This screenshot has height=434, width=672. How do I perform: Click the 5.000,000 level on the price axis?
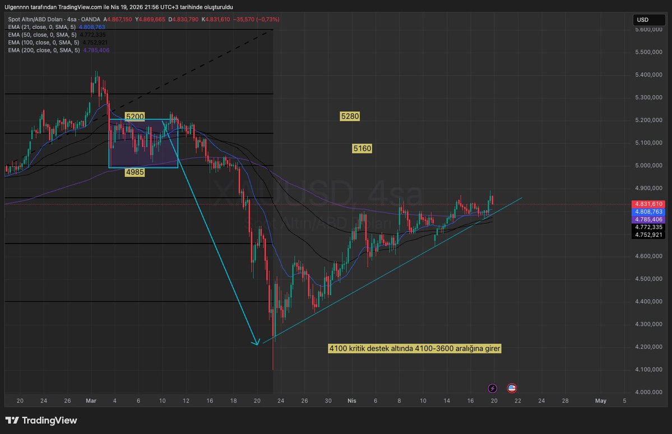(649, 166)
